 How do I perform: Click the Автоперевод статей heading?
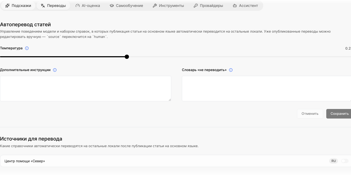(x=25, y=25)
